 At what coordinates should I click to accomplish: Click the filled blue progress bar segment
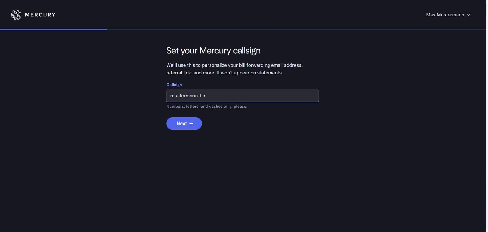(x=53, y=29)
